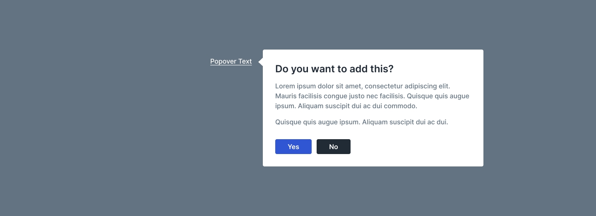The image size is (596, 216).
Task: Click the first Lorem ipsum paragraph
Action: tap(372, 96)
